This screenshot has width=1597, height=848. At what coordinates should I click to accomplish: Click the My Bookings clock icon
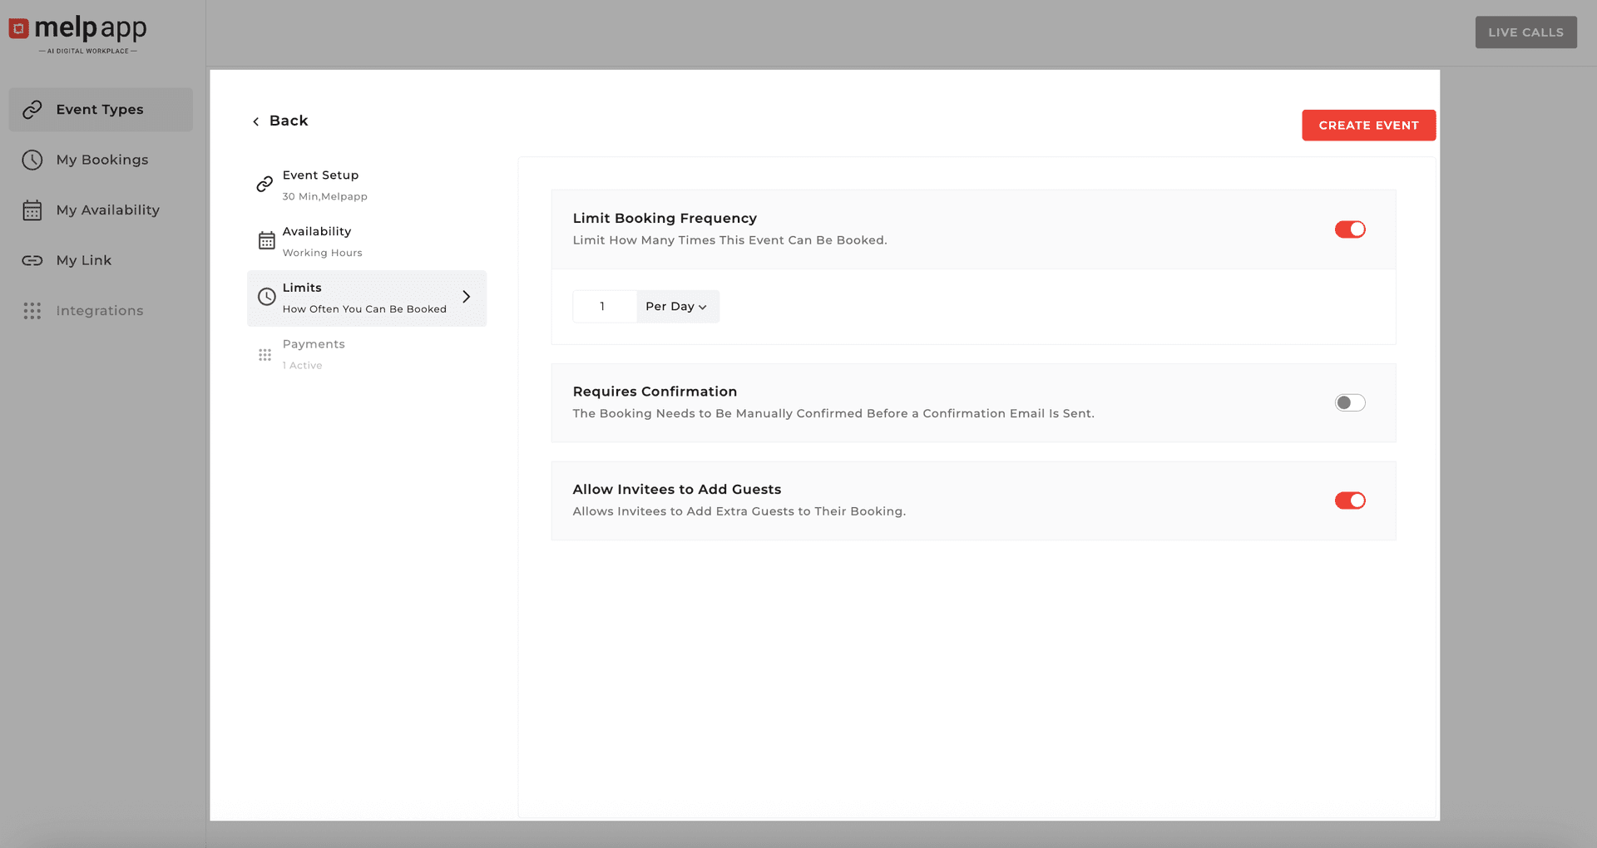click(32, 160)
